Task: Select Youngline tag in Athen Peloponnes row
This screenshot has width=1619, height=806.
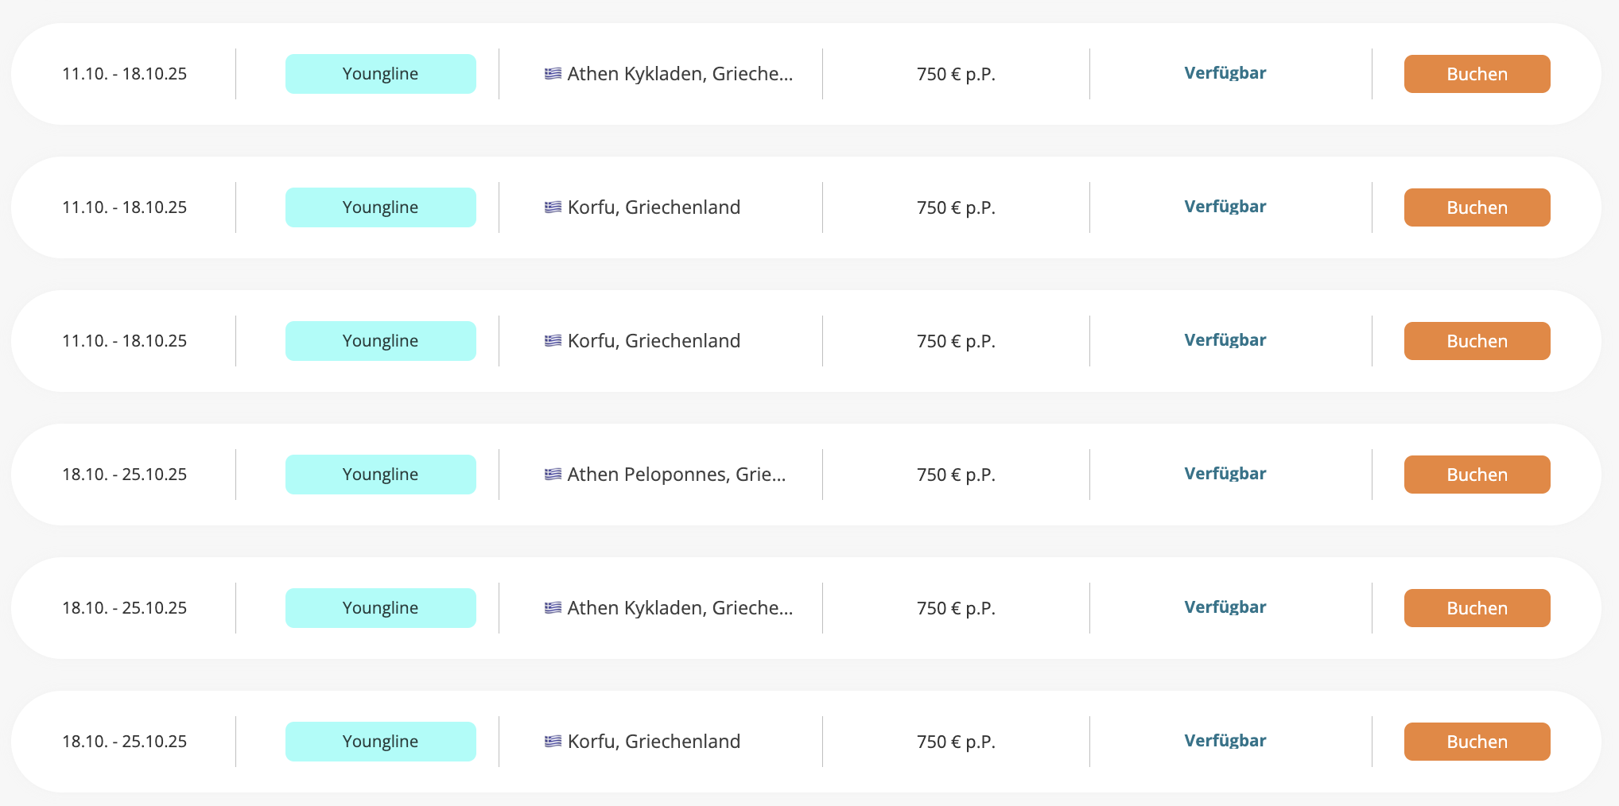Action: pos(381,475)
